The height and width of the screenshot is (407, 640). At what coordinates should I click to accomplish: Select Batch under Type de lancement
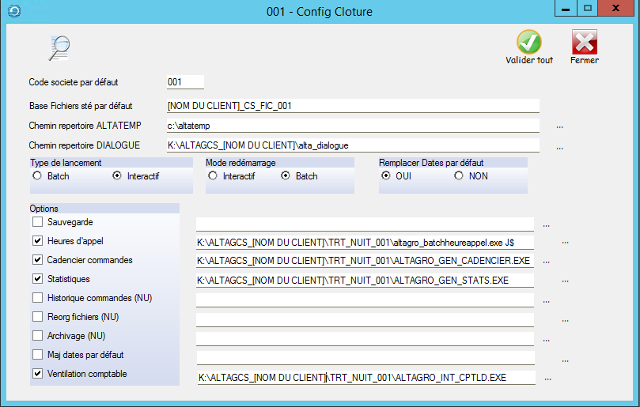click(37, 176)
